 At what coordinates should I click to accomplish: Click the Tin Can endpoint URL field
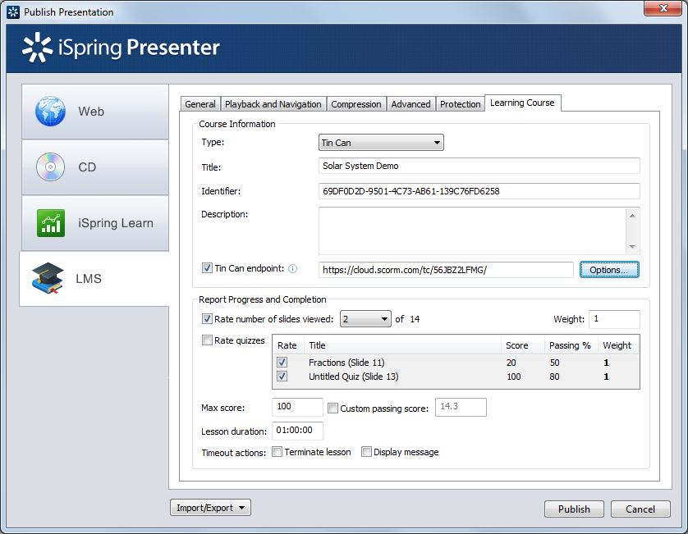tap(446, 270)
